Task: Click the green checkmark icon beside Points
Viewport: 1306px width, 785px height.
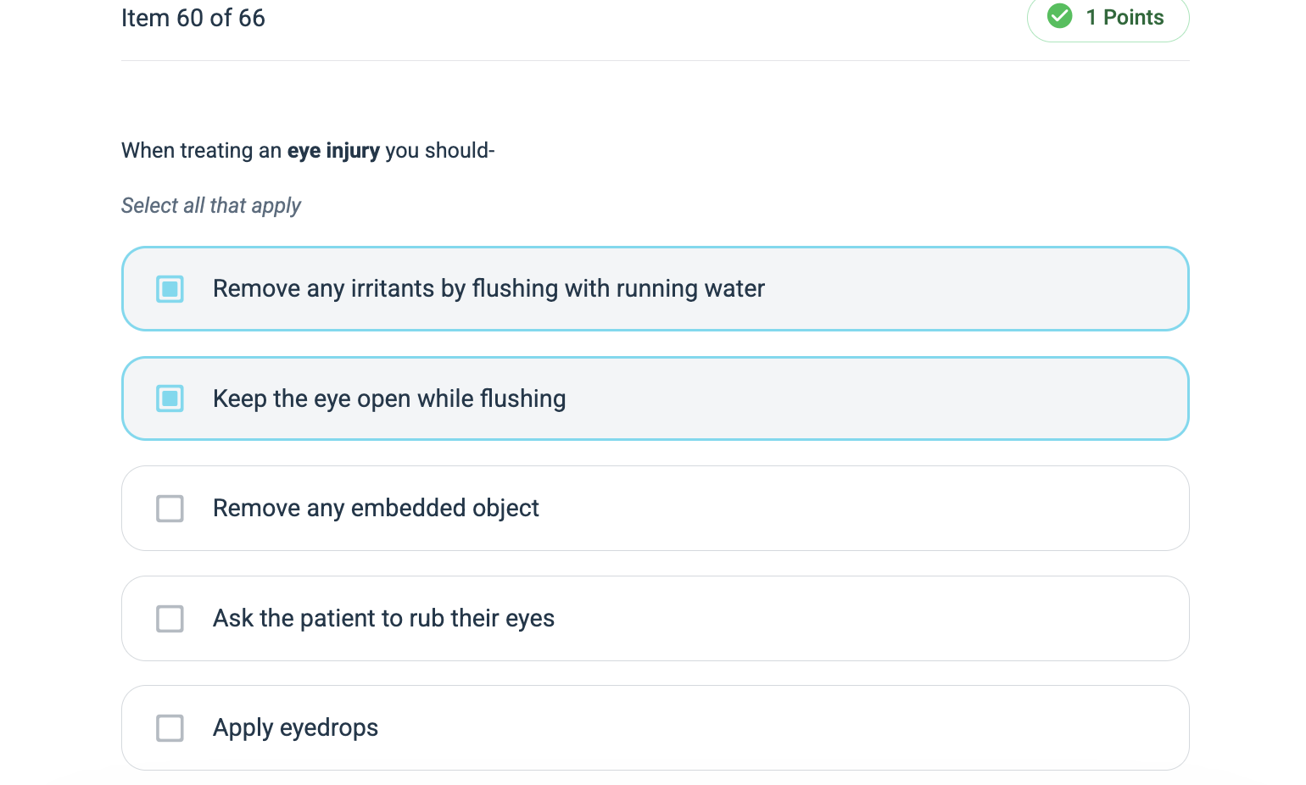Action: 1059,16
